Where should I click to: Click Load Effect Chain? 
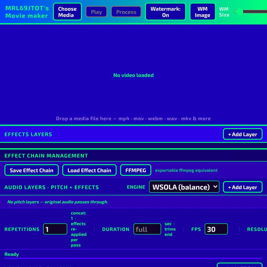pyautogui.click(x=89, y=170)
